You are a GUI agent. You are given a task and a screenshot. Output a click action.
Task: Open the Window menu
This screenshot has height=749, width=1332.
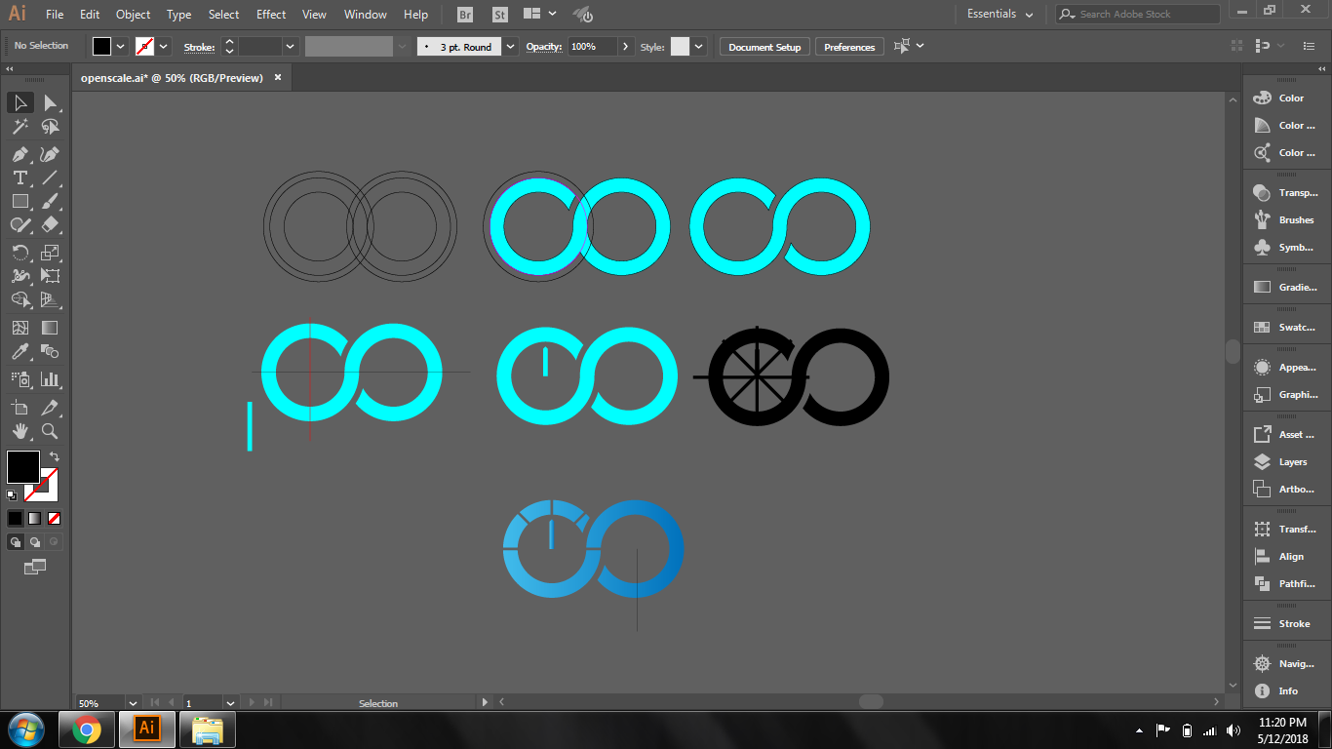point(366,15)
